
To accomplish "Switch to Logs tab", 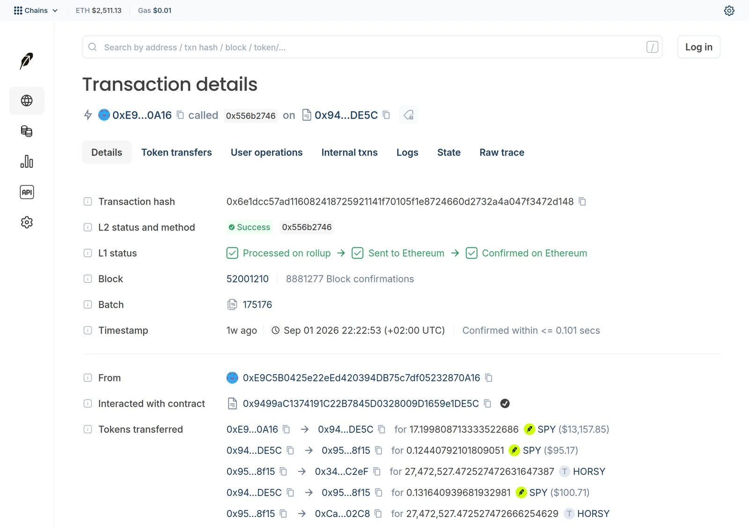I will pos(407,152).
